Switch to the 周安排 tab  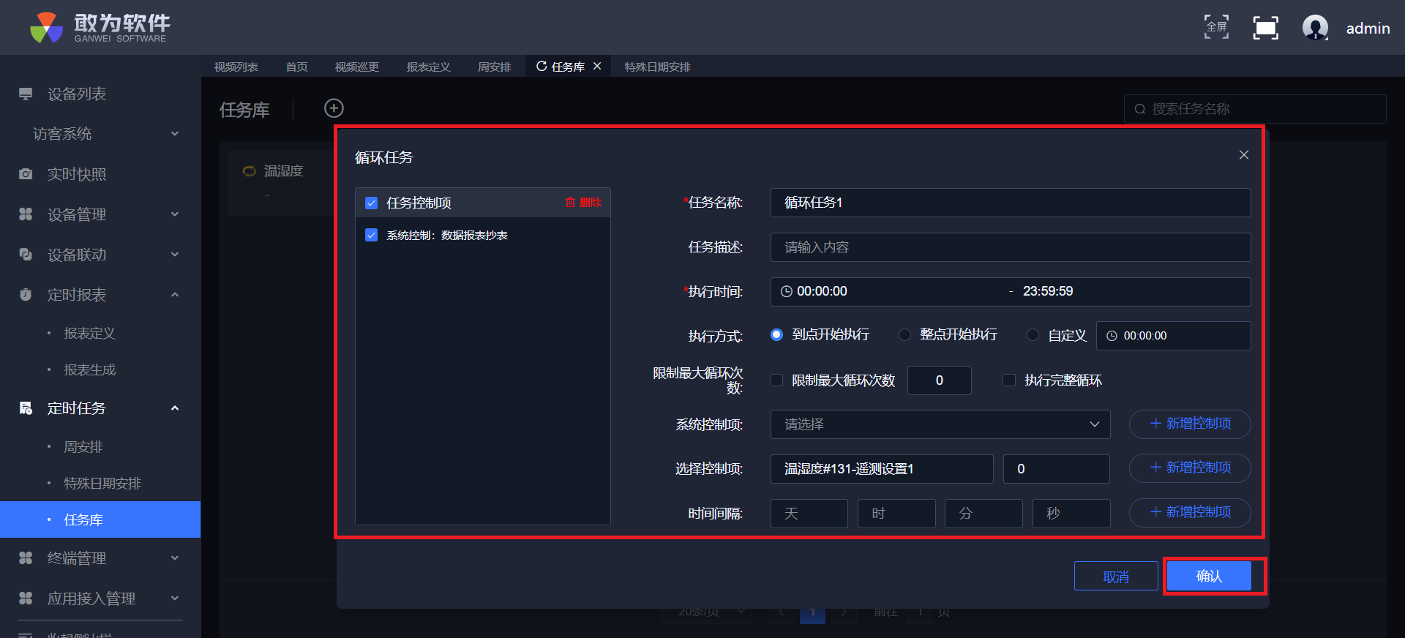494,67
